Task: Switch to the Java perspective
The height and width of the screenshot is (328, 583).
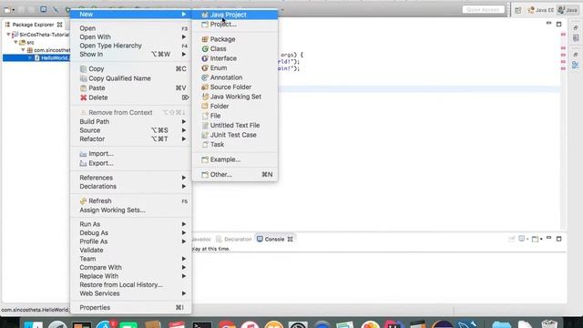Action: point(568,10)
